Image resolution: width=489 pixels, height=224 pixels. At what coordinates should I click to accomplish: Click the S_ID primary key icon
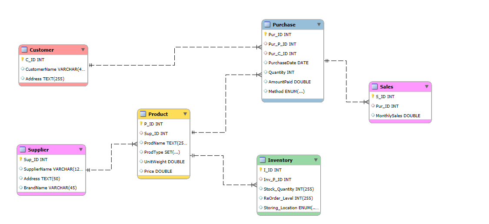[x=373, y=96]
